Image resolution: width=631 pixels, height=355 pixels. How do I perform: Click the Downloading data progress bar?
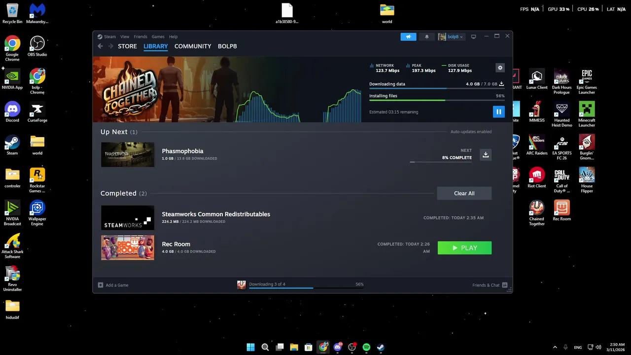click(436, 89)
